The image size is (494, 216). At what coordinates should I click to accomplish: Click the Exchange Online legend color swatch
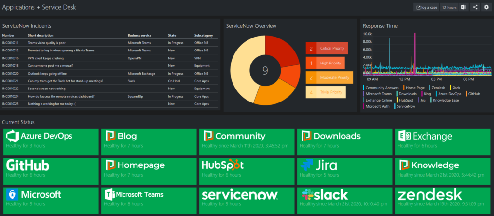pos(364,100)
